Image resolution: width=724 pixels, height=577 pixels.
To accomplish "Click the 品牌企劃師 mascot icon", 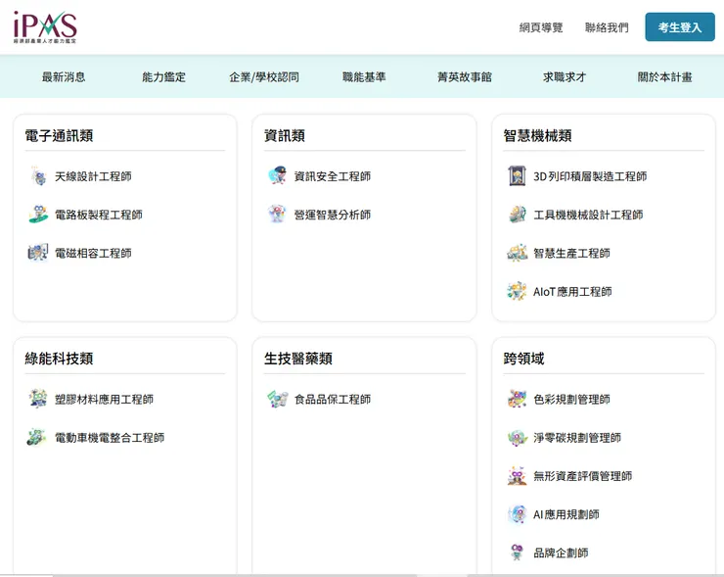I will point(518,553).
